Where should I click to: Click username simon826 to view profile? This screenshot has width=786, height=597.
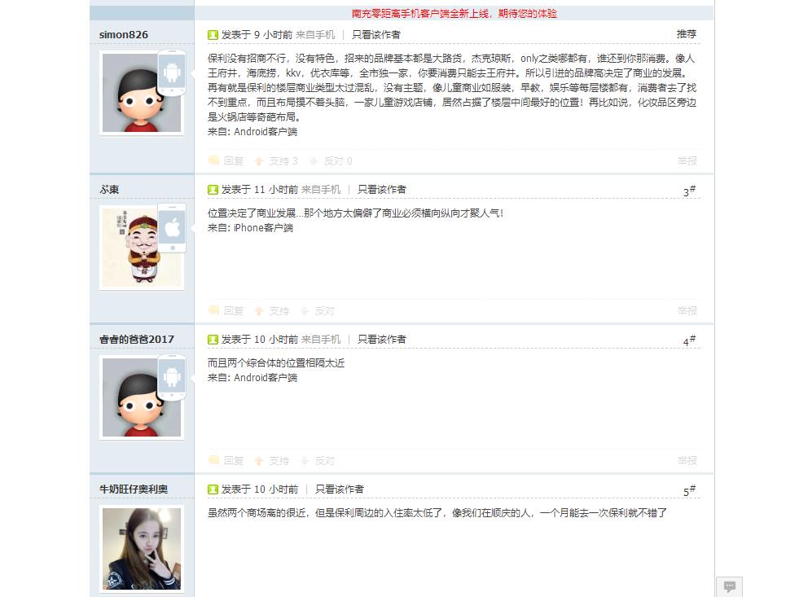pyautogui.click(x=123, y=35)
